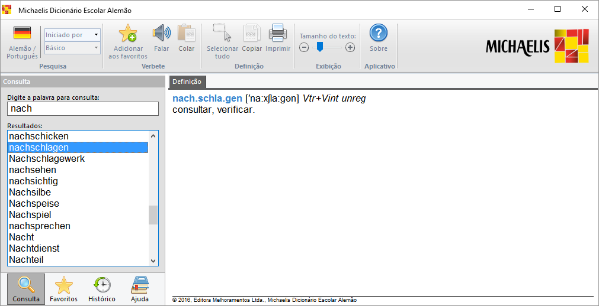Click the app icon in the title bar
This screenshot has height=306, width=599.
pyautogui.click(x=7, y=10)
